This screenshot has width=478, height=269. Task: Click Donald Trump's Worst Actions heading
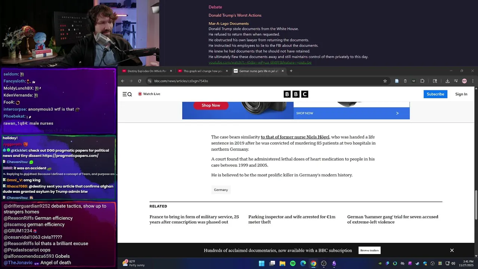[x=235, y=15]
